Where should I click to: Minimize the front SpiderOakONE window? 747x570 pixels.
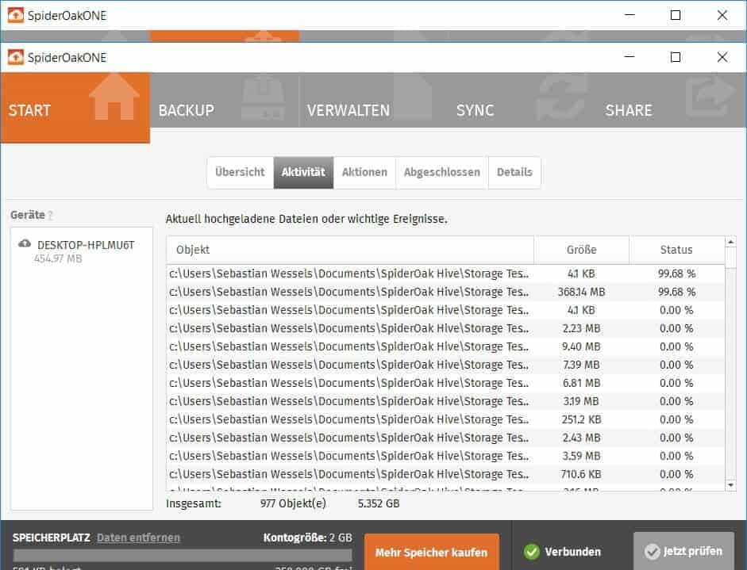pyautogui.click(x=630, y=57)
